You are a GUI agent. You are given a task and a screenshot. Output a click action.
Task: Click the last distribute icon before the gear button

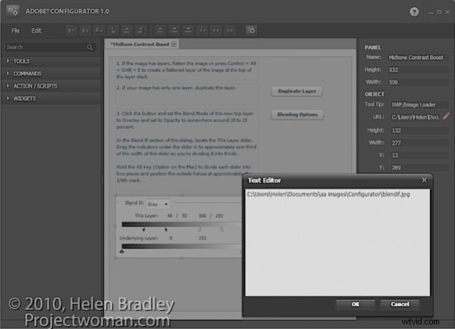[230, 30]
